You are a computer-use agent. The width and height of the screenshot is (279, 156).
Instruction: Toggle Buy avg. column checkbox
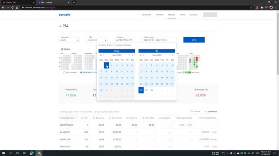[x=94, y=118]
